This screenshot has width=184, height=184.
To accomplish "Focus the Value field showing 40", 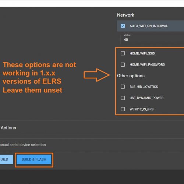I will [x=152, y=39].
